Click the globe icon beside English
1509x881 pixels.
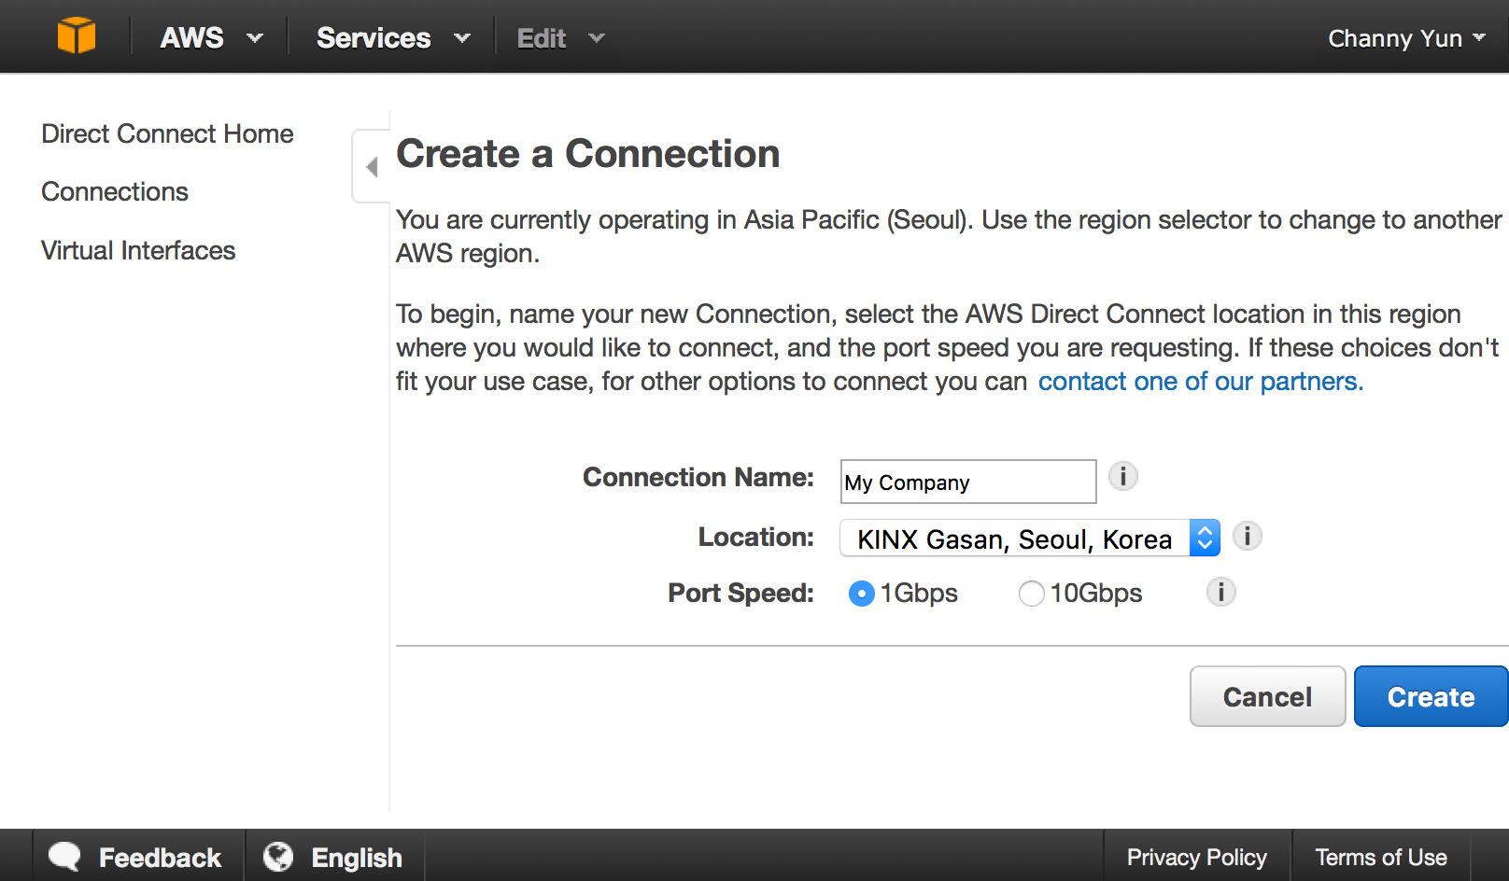click(x=278, y=856)
